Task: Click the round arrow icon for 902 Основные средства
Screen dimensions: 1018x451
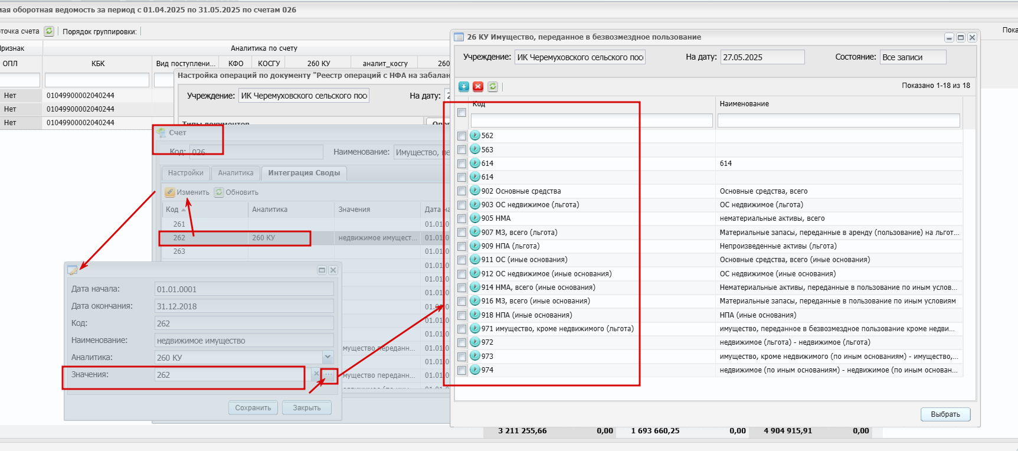Action: point(475,191)
